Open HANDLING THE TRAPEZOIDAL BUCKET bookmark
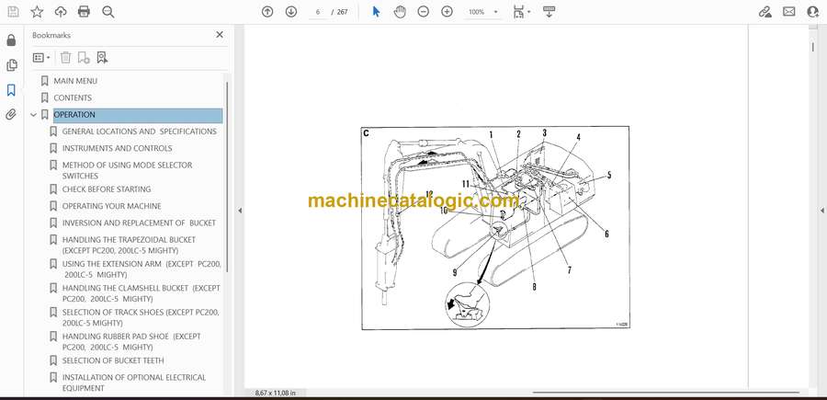The height and width of the screenshot is (400, 827). 130,245
